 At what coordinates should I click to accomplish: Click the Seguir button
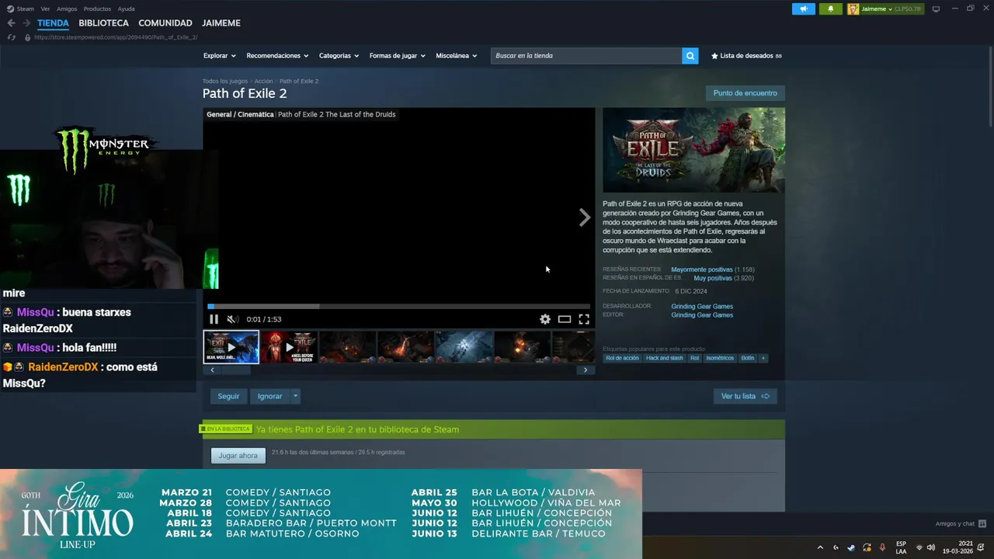(x=228, y=396)
